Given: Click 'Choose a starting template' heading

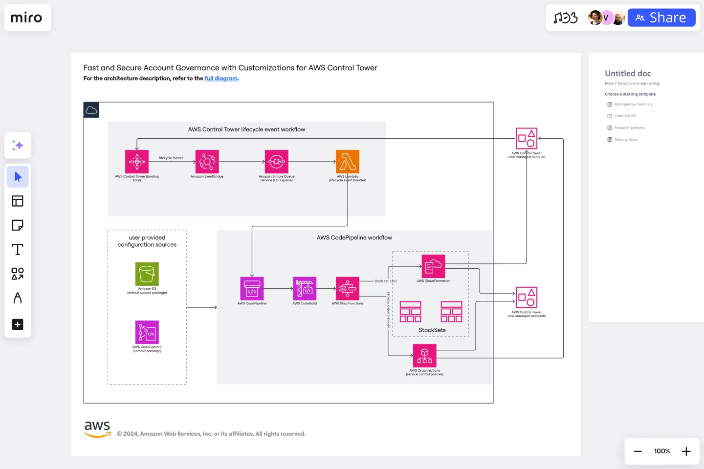Looking at the screenshot, I should point(630,94).
